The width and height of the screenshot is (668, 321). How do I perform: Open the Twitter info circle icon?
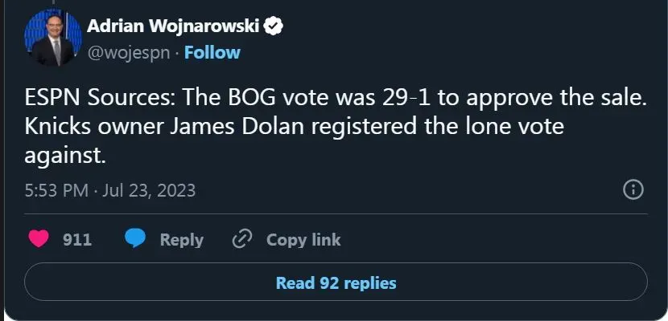pyautogui.click(x=633, y=189)
